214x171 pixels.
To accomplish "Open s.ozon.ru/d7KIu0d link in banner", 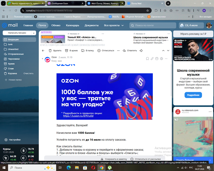I will pos(78,116).
